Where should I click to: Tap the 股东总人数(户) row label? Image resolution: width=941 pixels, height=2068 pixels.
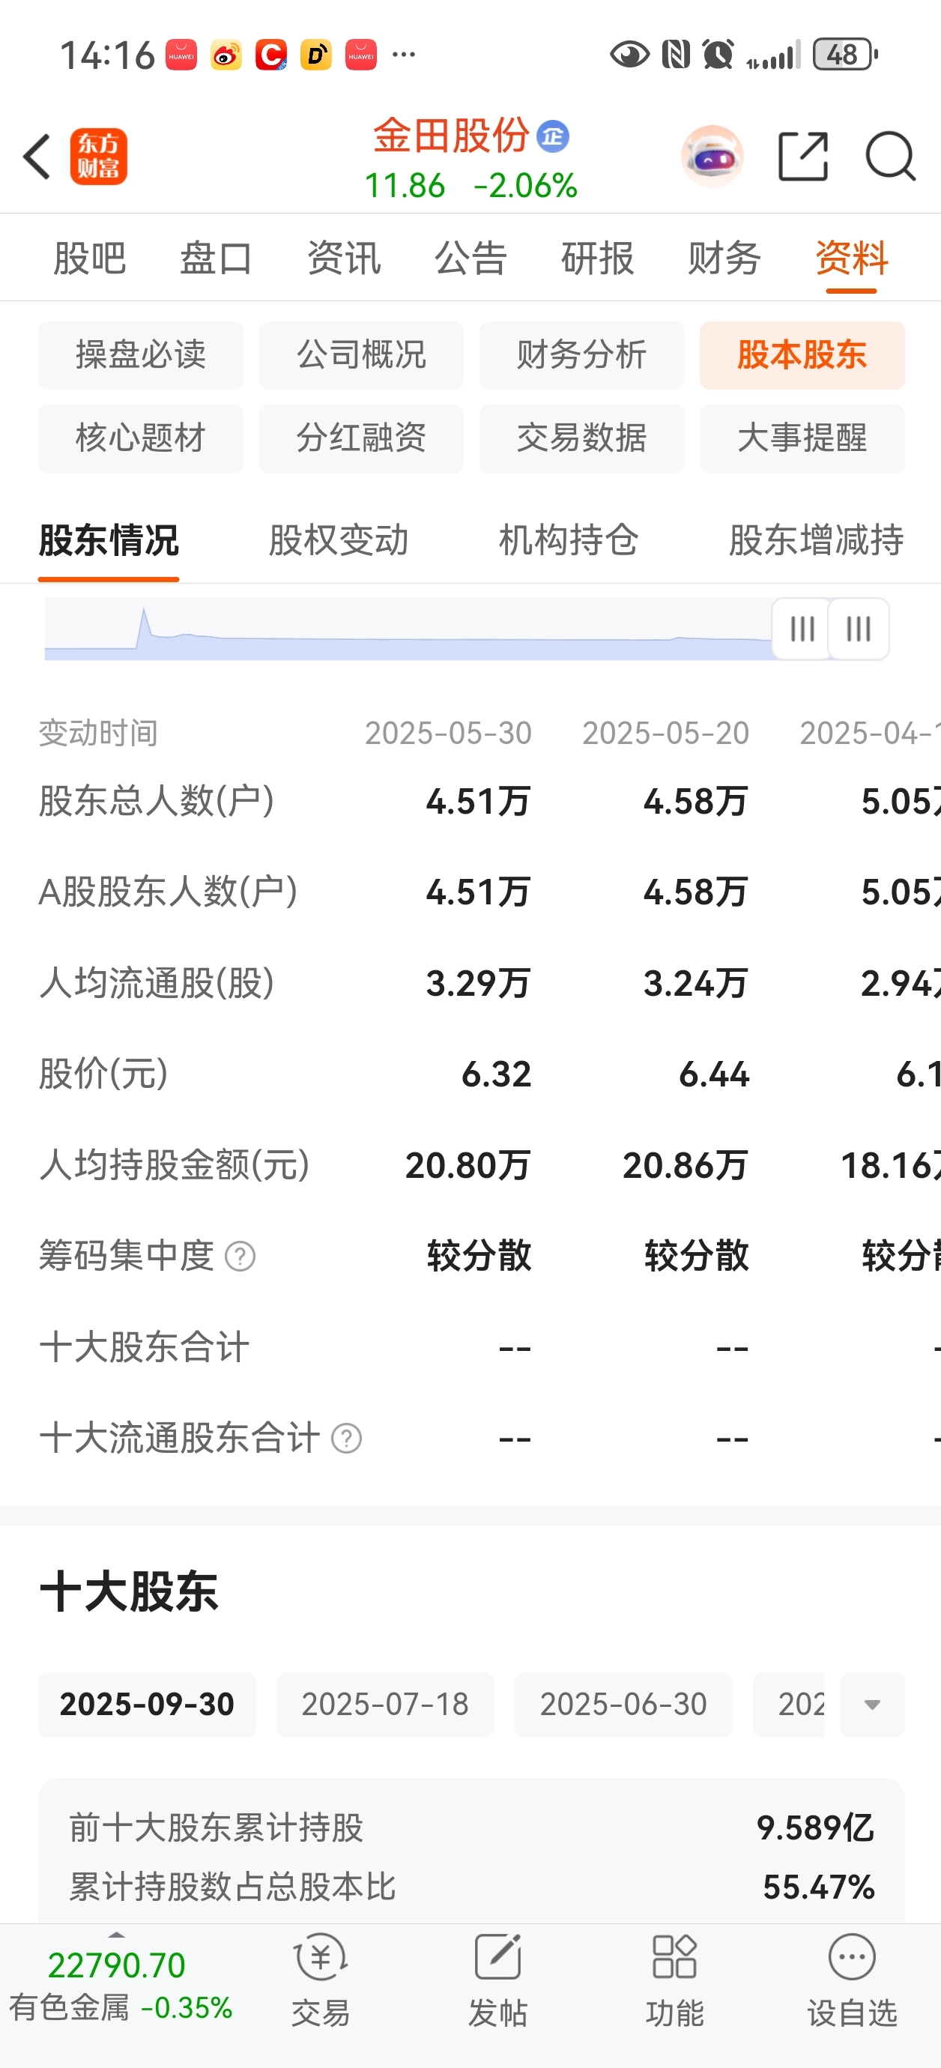click(x=157, y=801)
